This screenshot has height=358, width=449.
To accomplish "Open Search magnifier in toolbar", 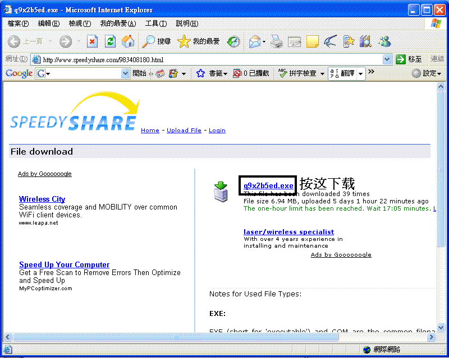I will tap(157, 42).
